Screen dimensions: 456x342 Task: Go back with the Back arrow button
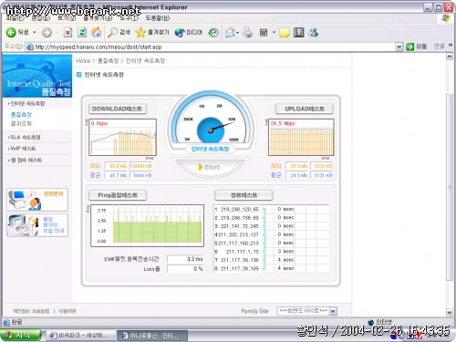tap(17, 32)
